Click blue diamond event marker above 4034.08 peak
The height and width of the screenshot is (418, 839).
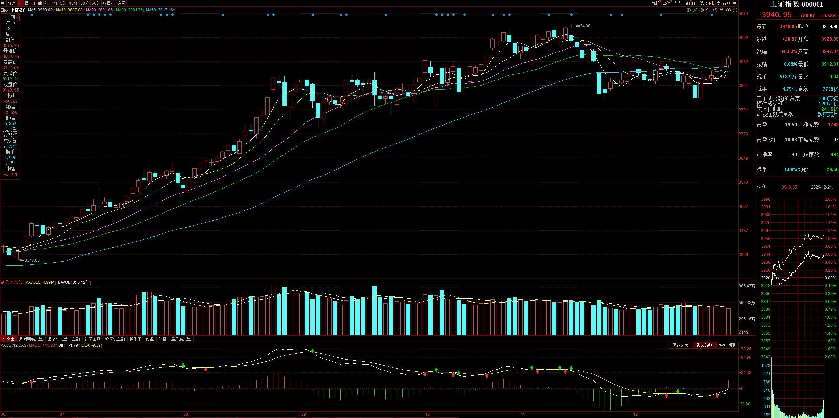(x=571, y=15)
